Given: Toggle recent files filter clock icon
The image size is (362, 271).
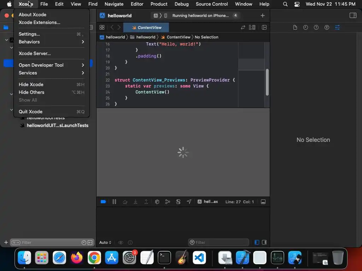Looking at the screenshot, I should coord(84,242).
